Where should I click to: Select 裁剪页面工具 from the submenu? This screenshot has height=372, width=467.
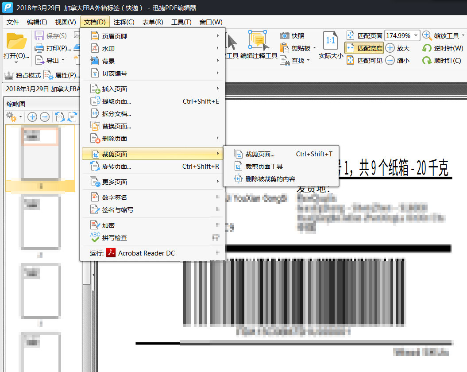click(264, 167)
